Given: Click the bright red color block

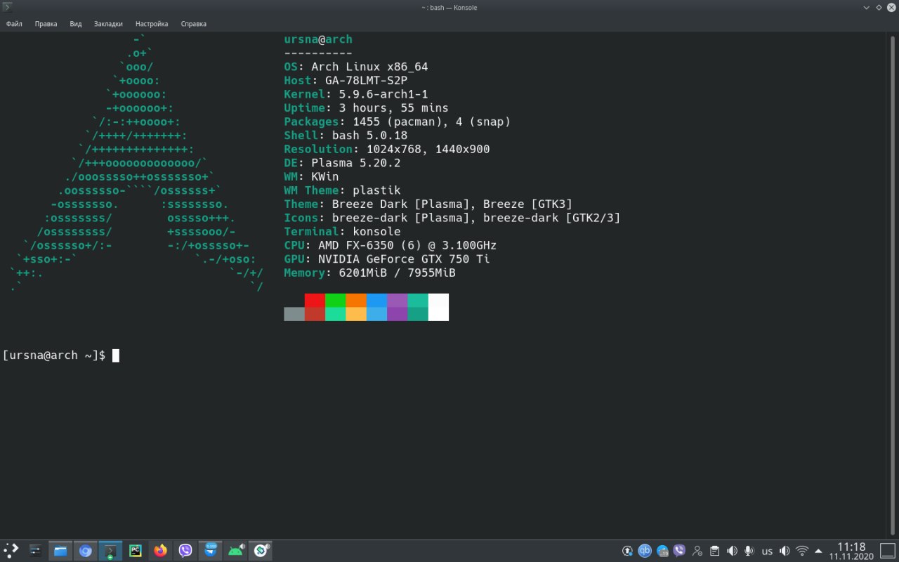Looking at the screenshot, I should click(x=315, y=300).
